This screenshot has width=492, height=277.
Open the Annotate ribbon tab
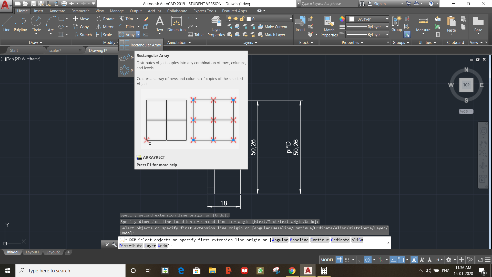pos(57,11)
